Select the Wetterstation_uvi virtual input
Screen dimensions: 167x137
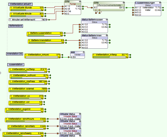(x=26, y=103)
